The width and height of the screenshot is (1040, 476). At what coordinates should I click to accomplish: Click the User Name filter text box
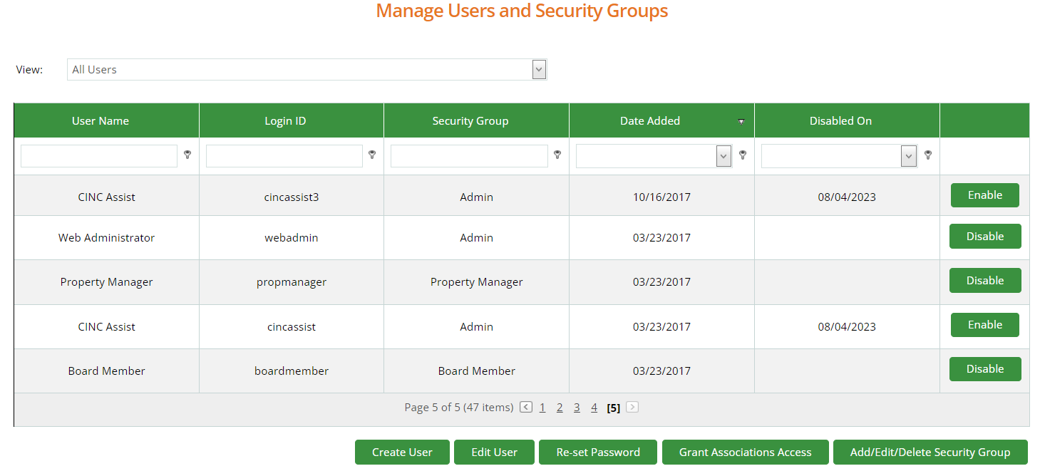(99, 156)
